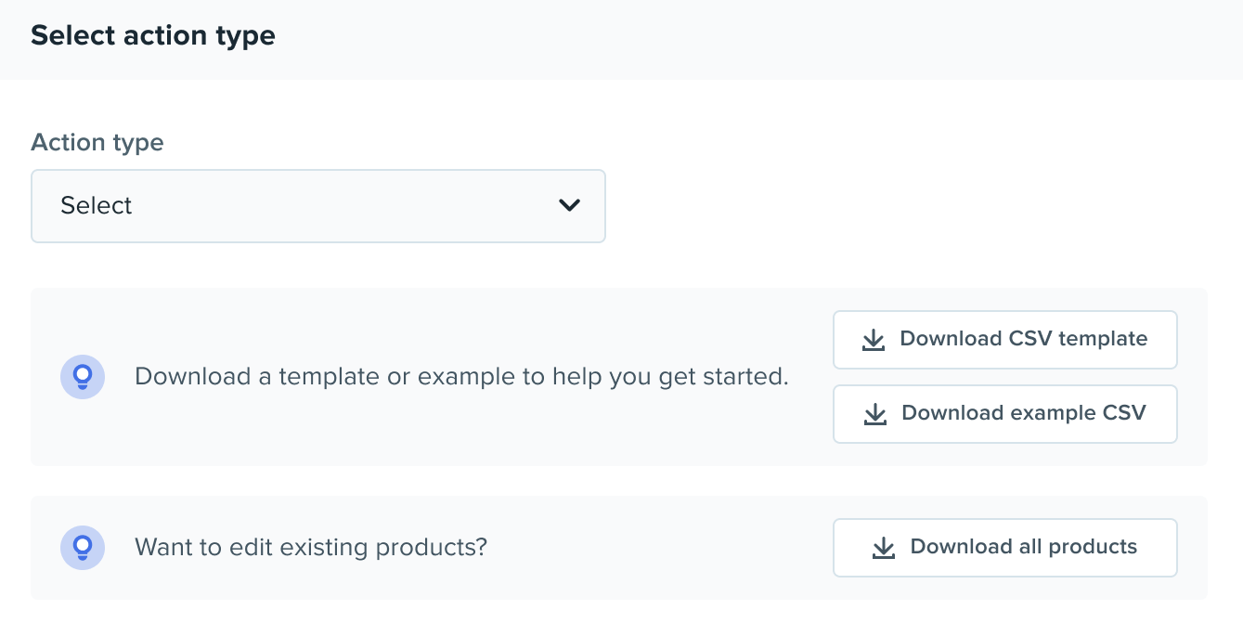Viewport: 1243px width, 636px height.
Task: Click the download arrow icon beside example CSV
Action: tap(875, 414)
